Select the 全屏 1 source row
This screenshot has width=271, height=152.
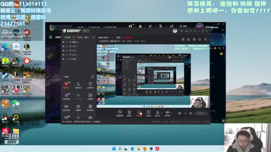[x=79, y=59]
